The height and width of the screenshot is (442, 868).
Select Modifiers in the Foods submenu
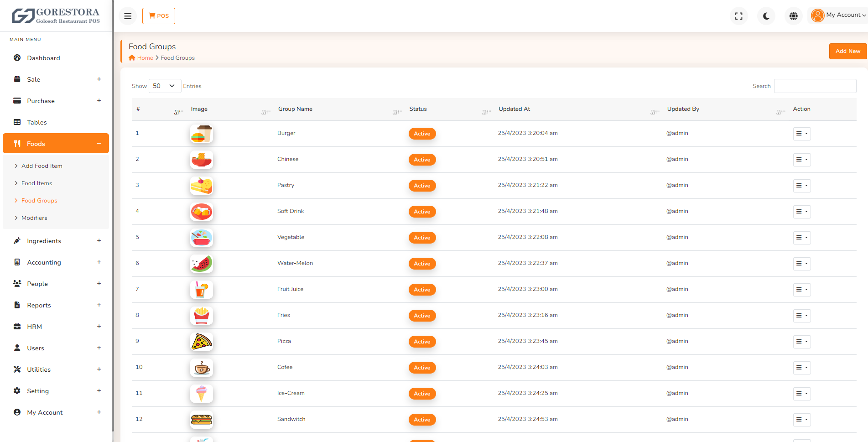click(35, 218)
